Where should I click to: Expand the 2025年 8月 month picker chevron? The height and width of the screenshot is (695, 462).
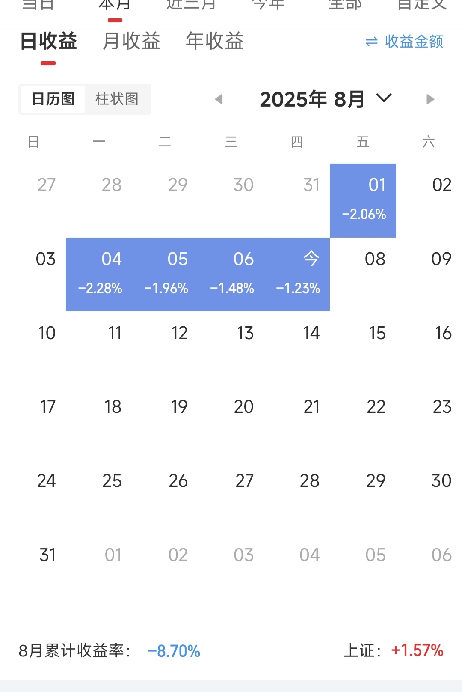click(384, 98)
